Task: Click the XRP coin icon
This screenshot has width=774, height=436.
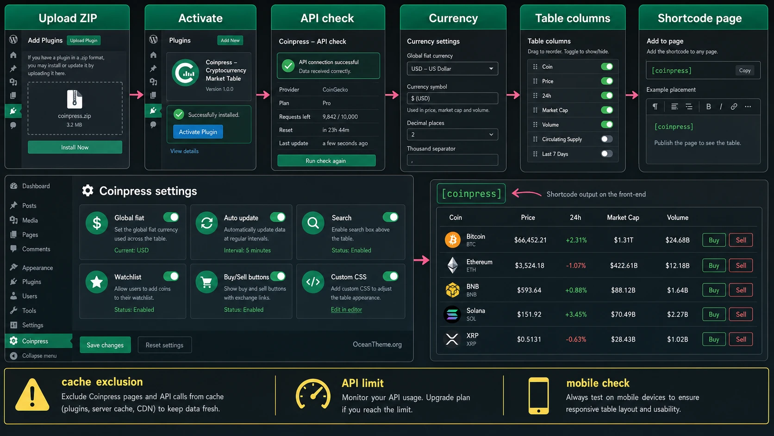Action: pyautogui.click(x=452, y=339)
